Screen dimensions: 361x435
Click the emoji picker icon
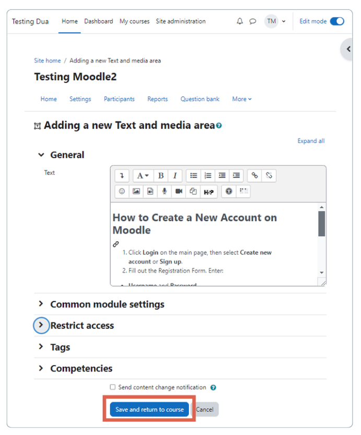[x=121, y=192]
